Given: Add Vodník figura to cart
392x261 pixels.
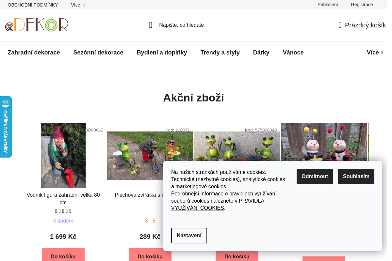Looking at the screenshot, I should click(63, 255).
